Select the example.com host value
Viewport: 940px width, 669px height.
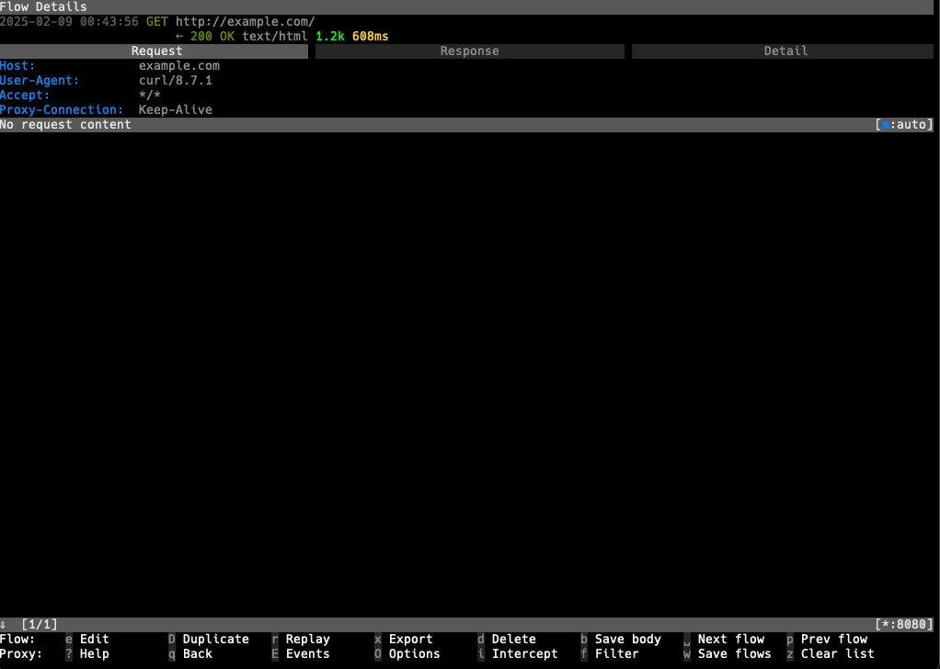[179, 66]
